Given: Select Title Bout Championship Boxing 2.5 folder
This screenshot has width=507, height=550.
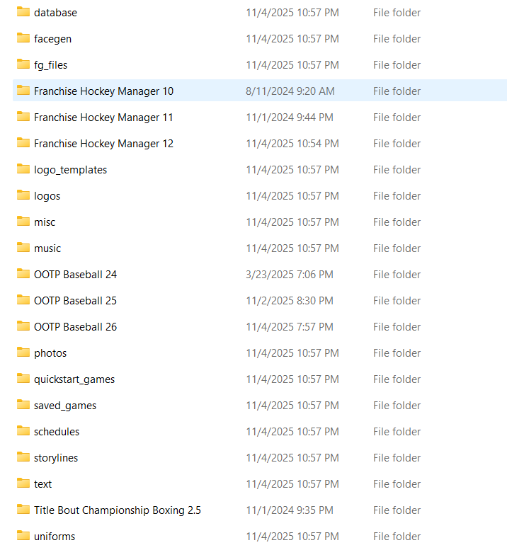Looking at the screenshot, I should click(x=117, y=510).
